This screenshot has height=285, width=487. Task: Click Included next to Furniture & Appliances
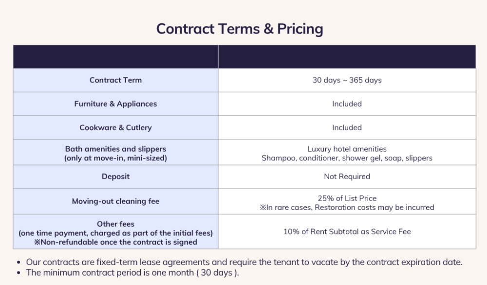tap(347, 104)
